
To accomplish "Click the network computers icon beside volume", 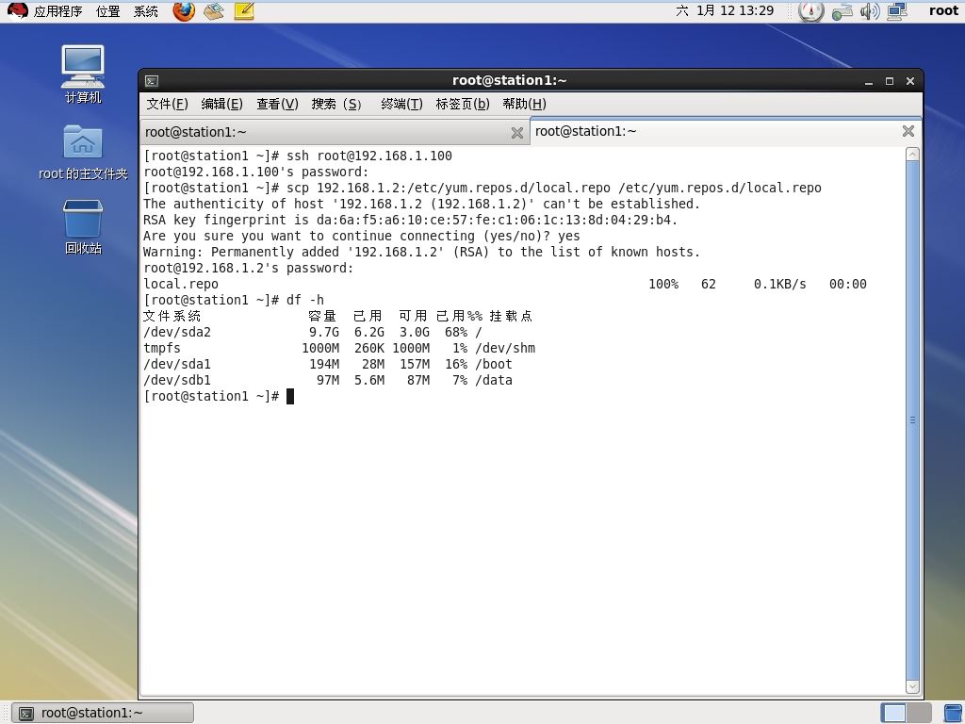I will coord(897,11).
